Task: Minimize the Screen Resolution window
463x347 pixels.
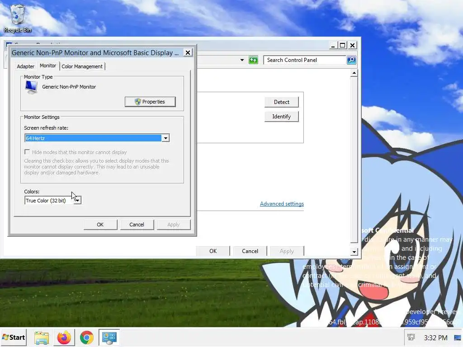Action: point(333,45)
